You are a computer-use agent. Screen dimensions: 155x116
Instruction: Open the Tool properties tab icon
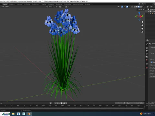point(147,44)
